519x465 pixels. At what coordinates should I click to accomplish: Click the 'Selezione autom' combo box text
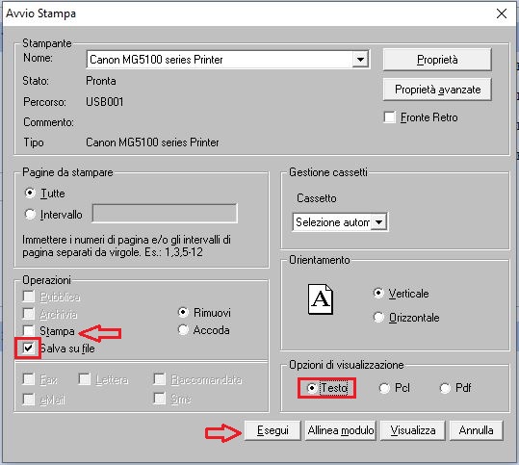[332, 222]
